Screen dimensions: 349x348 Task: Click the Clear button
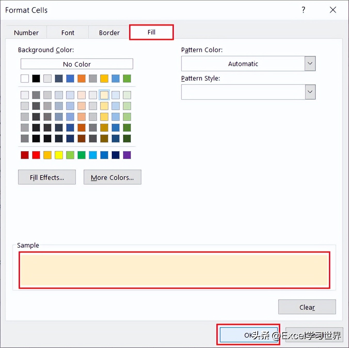(307, 307)
